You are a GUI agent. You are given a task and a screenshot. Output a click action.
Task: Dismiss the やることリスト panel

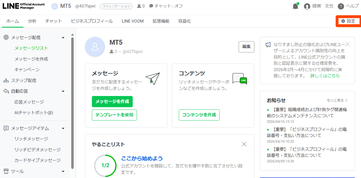click(244, 144)
